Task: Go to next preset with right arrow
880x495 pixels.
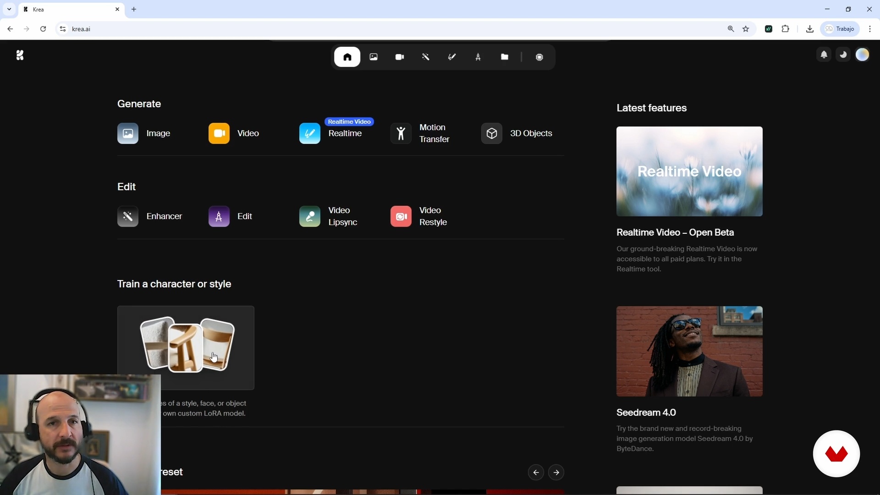Action: pos(556,473)
